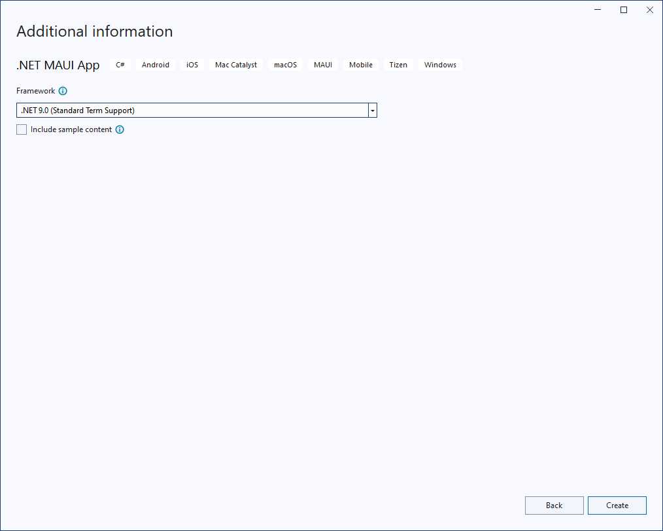Click the Android tag

click(x=155, y=65)
